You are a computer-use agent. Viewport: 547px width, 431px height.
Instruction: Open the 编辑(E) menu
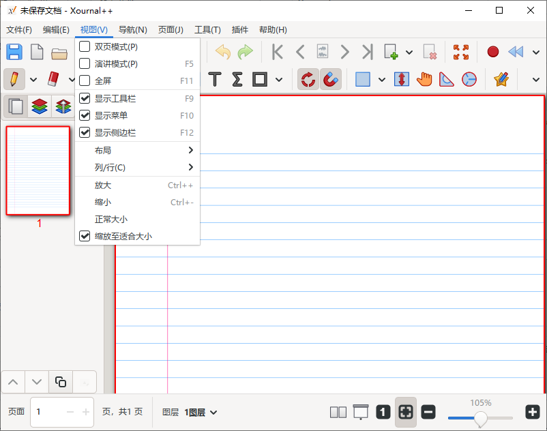click(56, 29)
